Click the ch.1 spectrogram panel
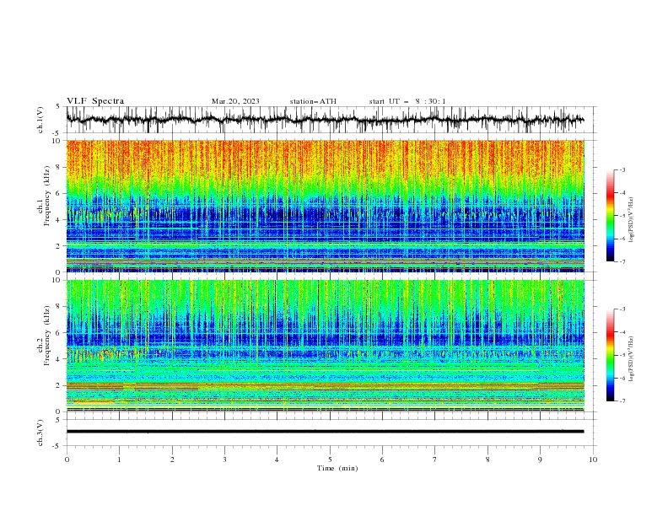 tap(325, 206)
